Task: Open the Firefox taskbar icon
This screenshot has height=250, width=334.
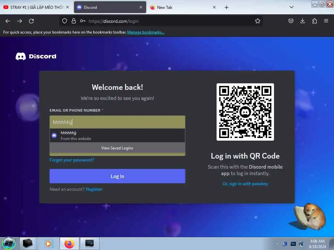Action: coord(69,243)
